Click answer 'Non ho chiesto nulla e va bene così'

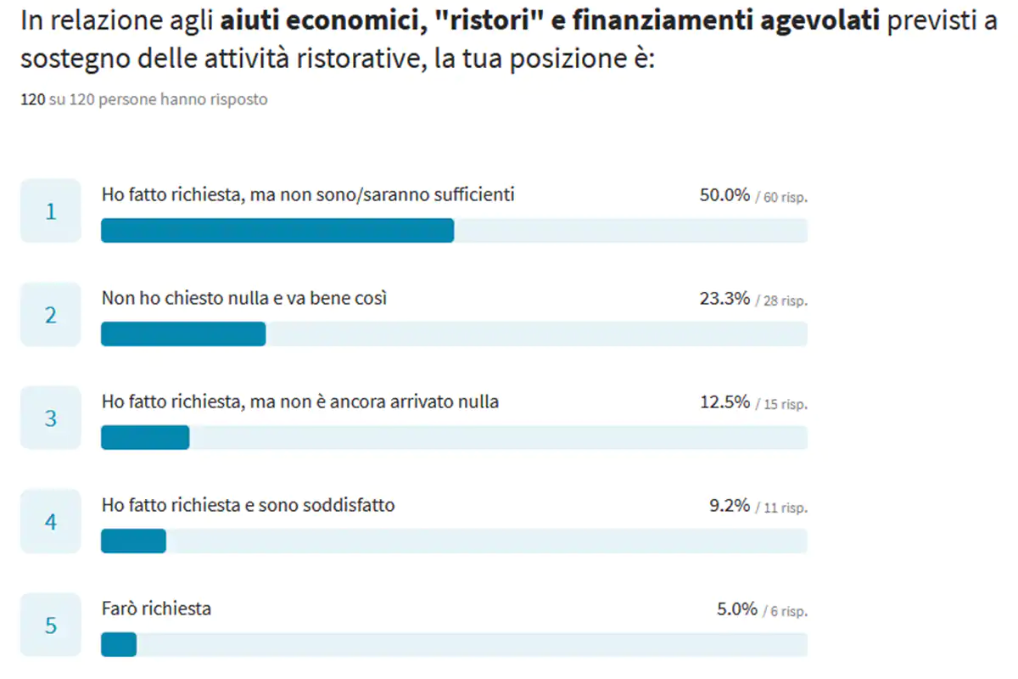click(x=244, y=298)
